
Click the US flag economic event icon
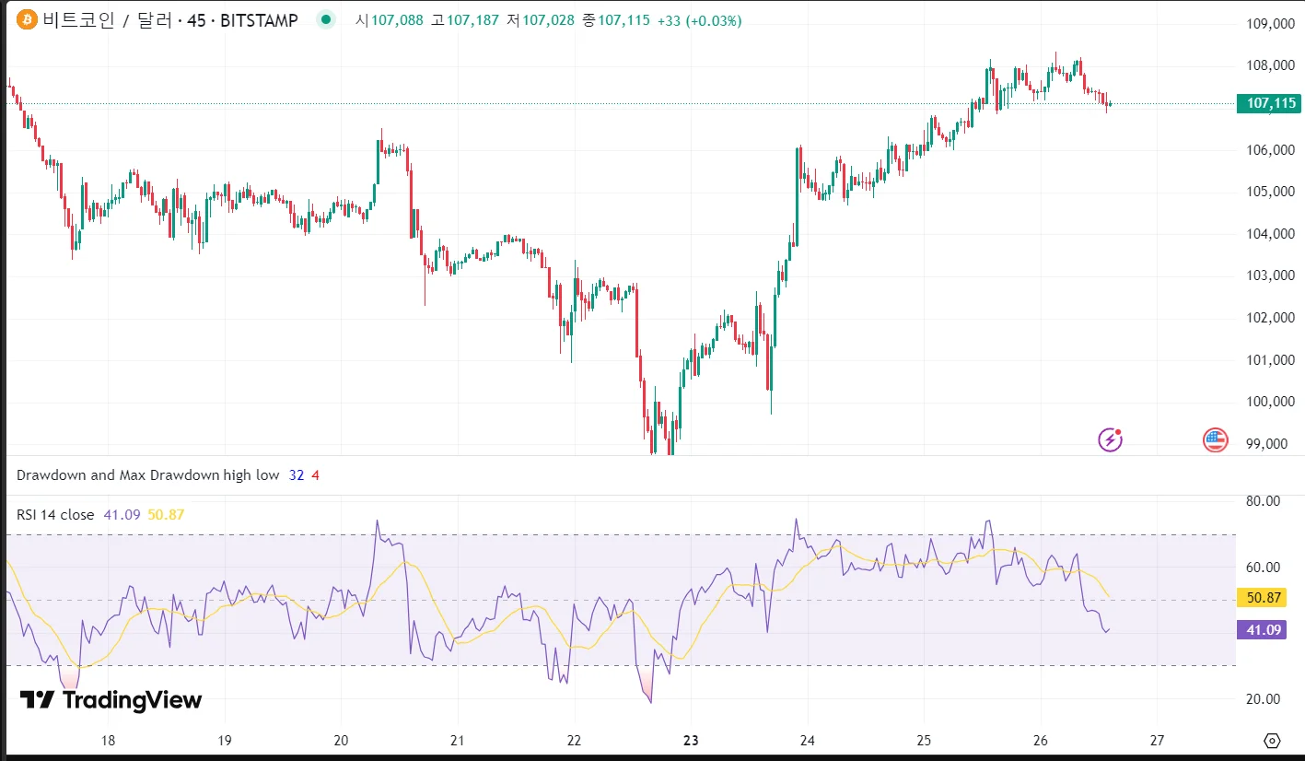(x=1215, y=439)
